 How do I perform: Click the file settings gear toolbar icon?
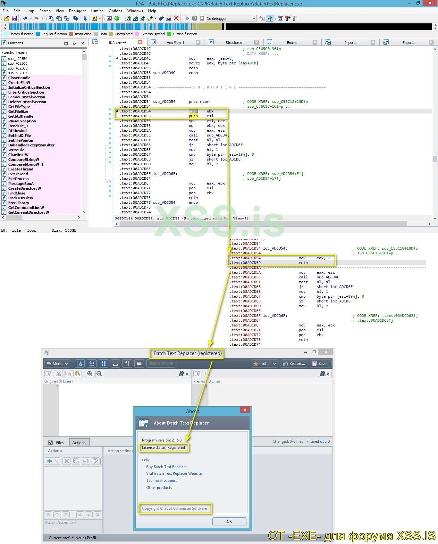80,364
